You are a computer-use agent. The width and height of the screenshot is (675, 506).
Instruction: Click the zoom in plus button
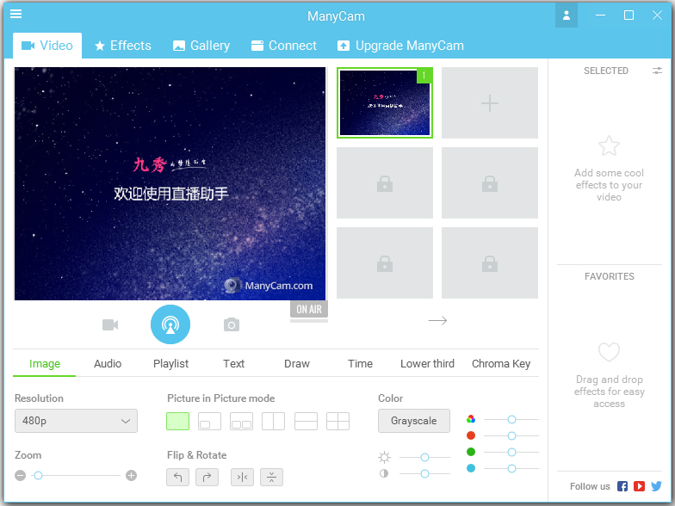[131, 475]
